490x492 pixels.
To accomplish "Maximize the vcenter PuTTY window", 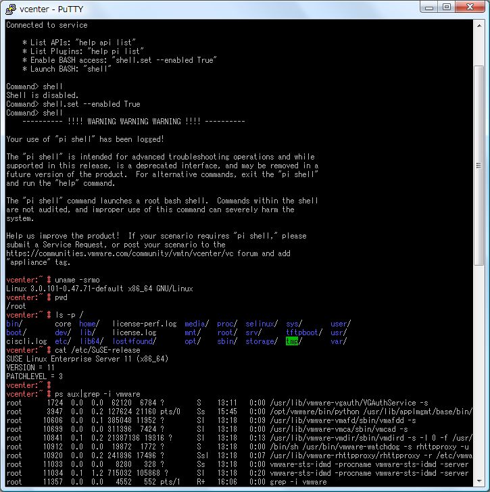I will coord(447,7).
